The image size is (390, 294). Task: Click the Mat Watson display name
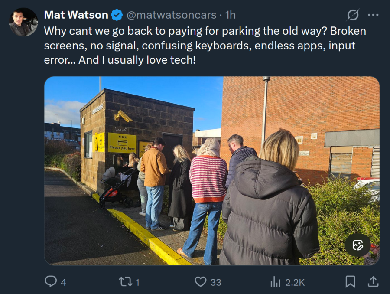(x=76, y=15)
